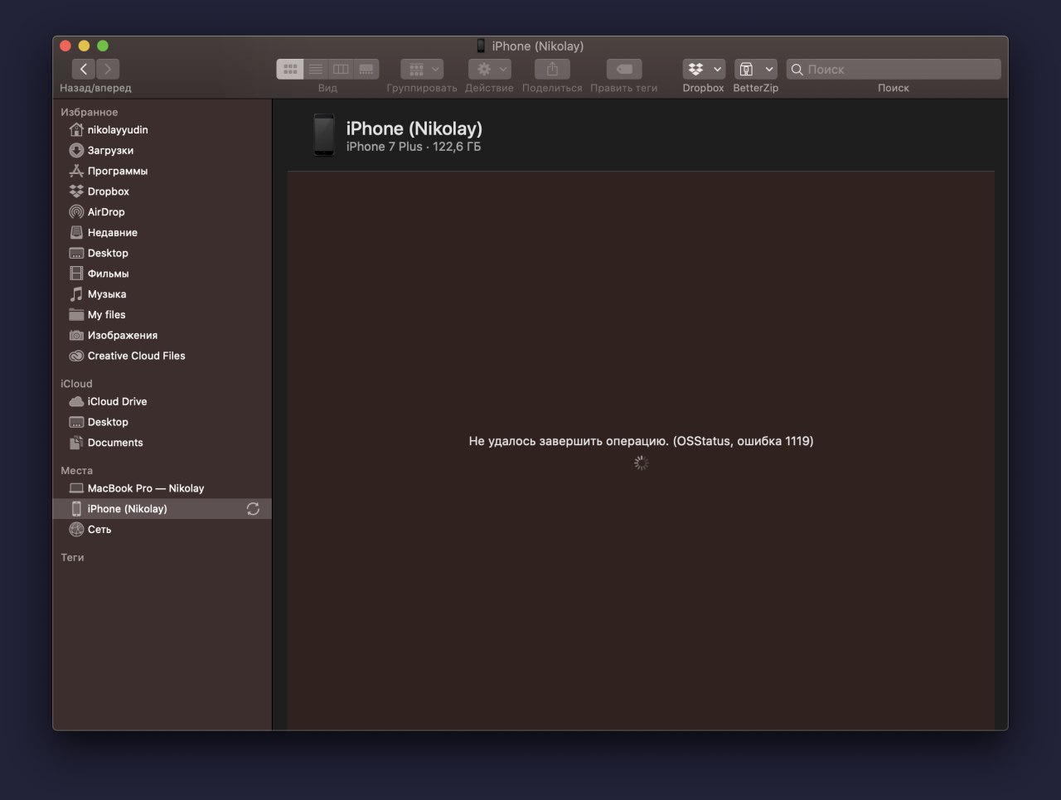Click the iPhone device image in header
This screenshot has width=1061, height=800.
coord(324,135)
